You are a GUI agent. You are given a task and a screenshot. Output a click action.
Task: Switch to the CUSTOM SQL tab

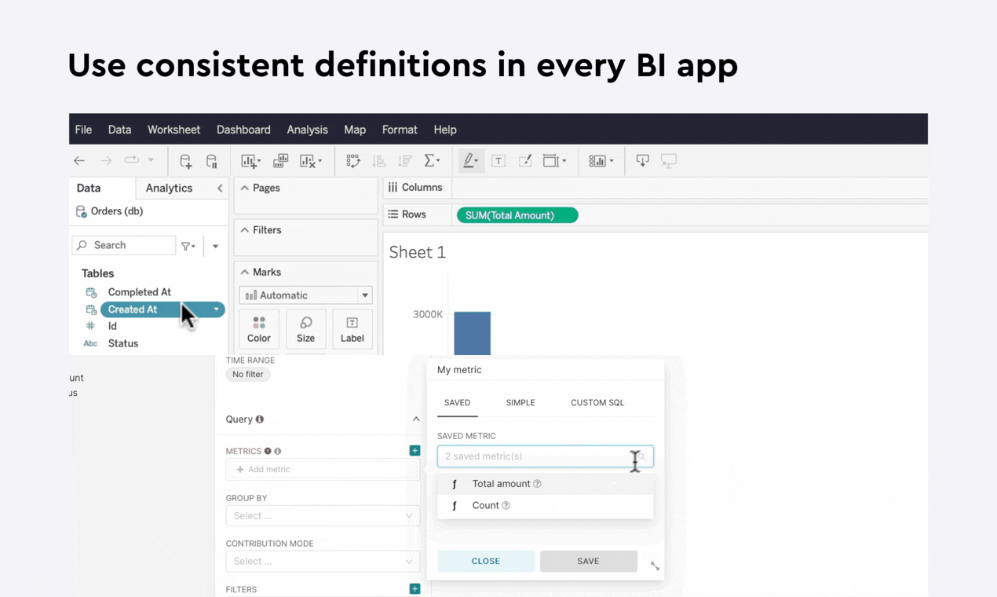[597, 403]
